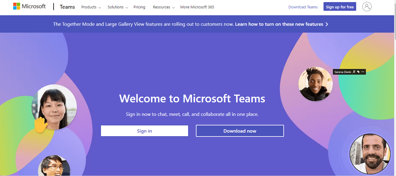Image resolution: width=396 pixels, height=176 pixels.
Task: Click the arrow after the new features banner link
Action: tap(327, 24)
